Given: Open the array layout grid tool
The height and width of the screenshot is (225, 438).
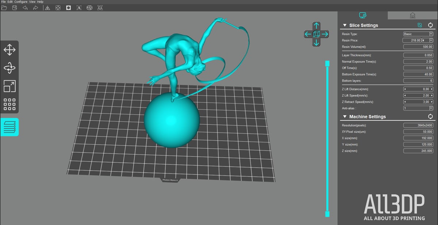Looking at the screenshot, I should (9, 104).
